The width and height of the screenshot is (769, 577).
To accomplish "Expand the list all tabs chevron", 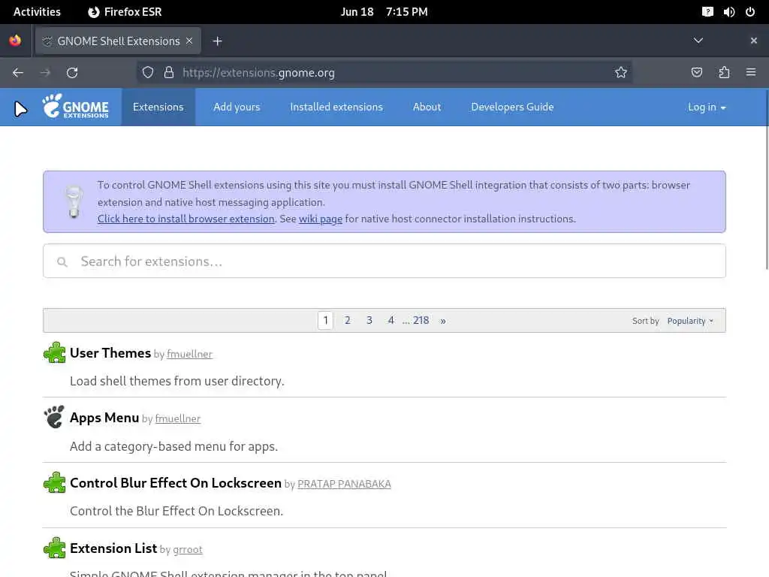I will pos(698,41).
